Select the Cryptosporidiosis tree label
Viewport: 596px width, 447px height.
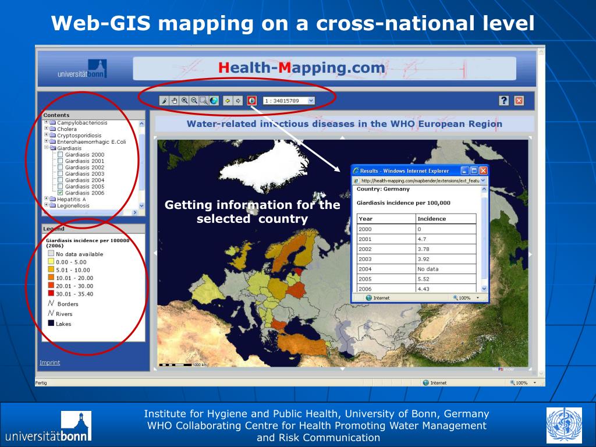tap(79, 135)
